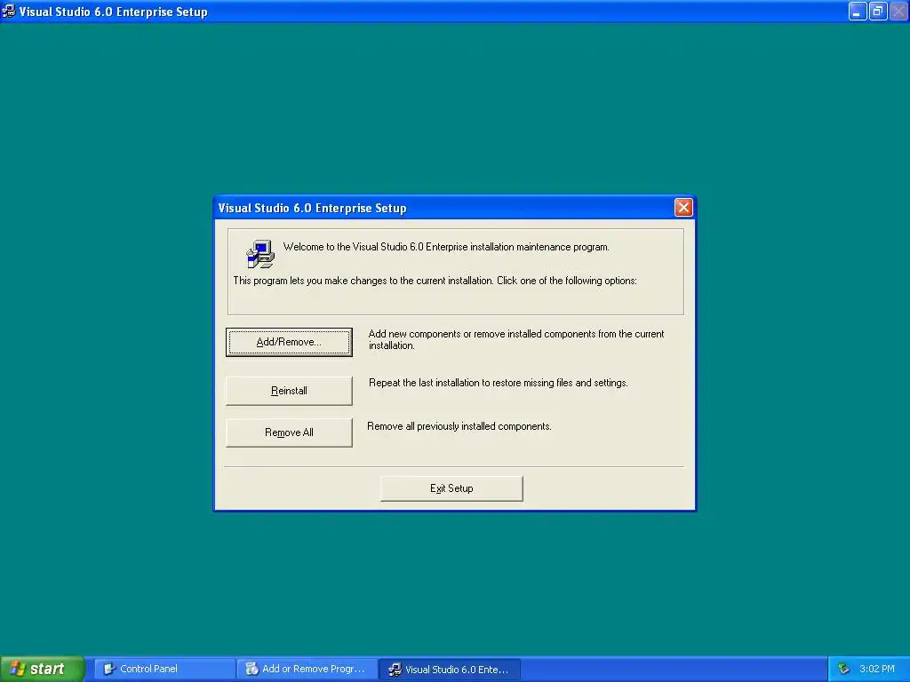Minimize the main Setup background window
The width and height of the screenshot is (910, 682).
click(858, 11)
